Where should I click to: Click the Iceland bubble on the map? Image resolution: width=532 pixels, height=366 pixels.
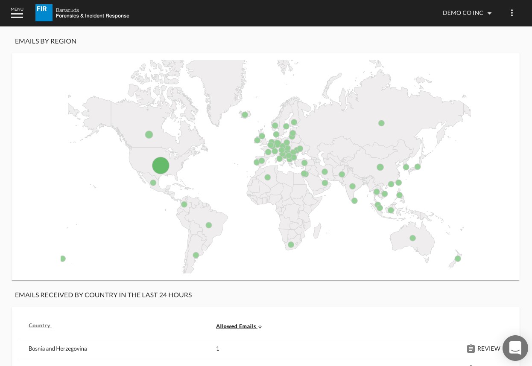coord(245,115)
